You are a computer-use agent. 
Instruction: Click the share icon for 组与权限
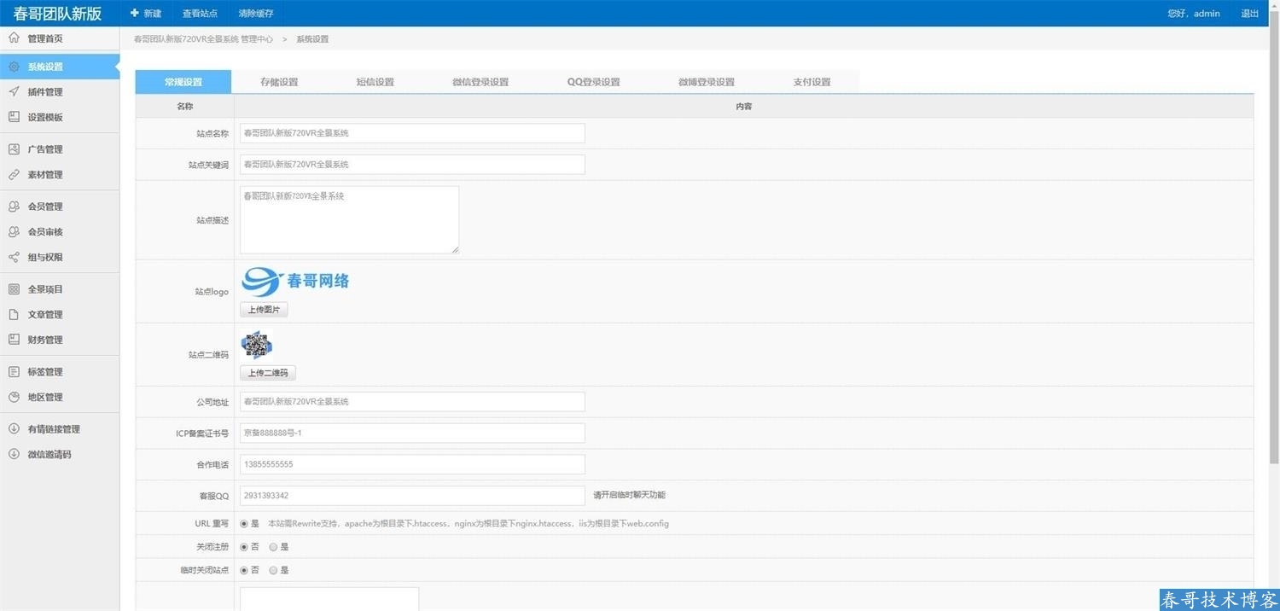tap(14, 258)
